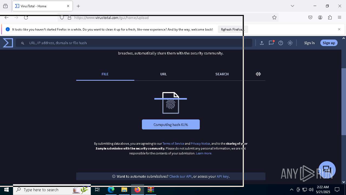Open File Explorer from the taskbar
The height and width of the screenshot is (195, 346).
[124, 190]
